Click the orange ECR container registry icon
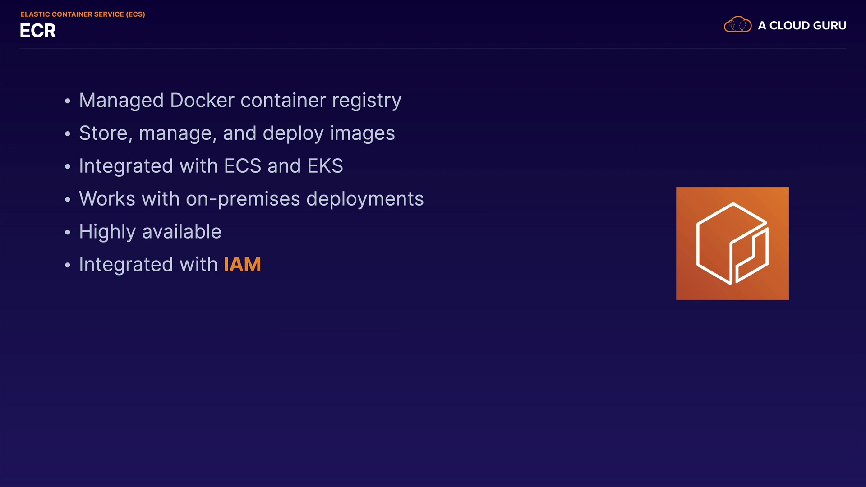 (x=732, y=243)
